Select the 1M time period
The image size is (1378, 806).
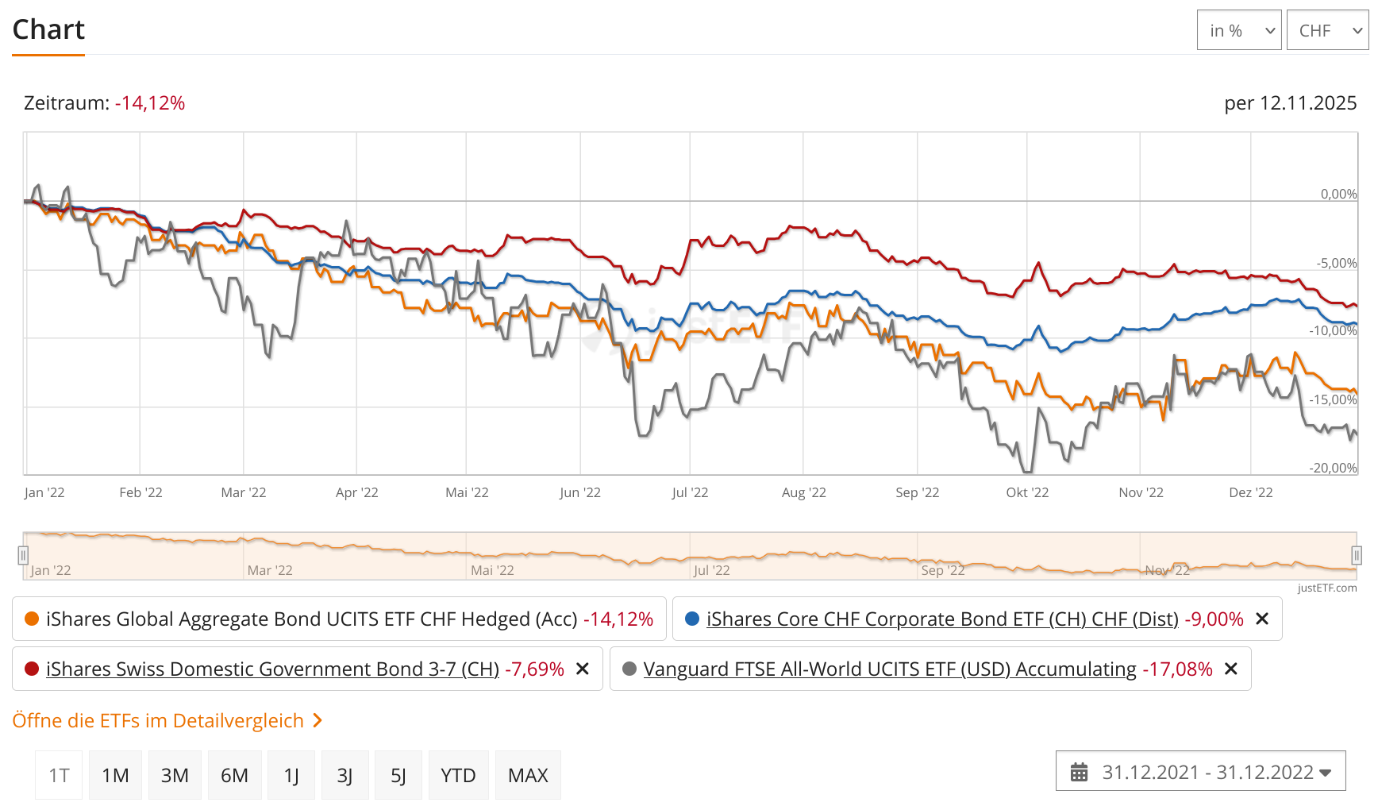coord(115,775)
